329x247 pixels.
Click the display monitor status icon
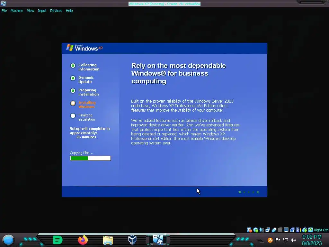coord(286,230)
